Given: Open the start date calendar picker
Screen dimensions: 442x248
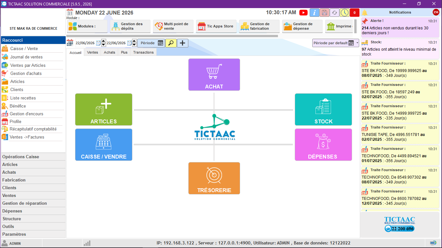Looking at the screenshot, I should [98, 43].
